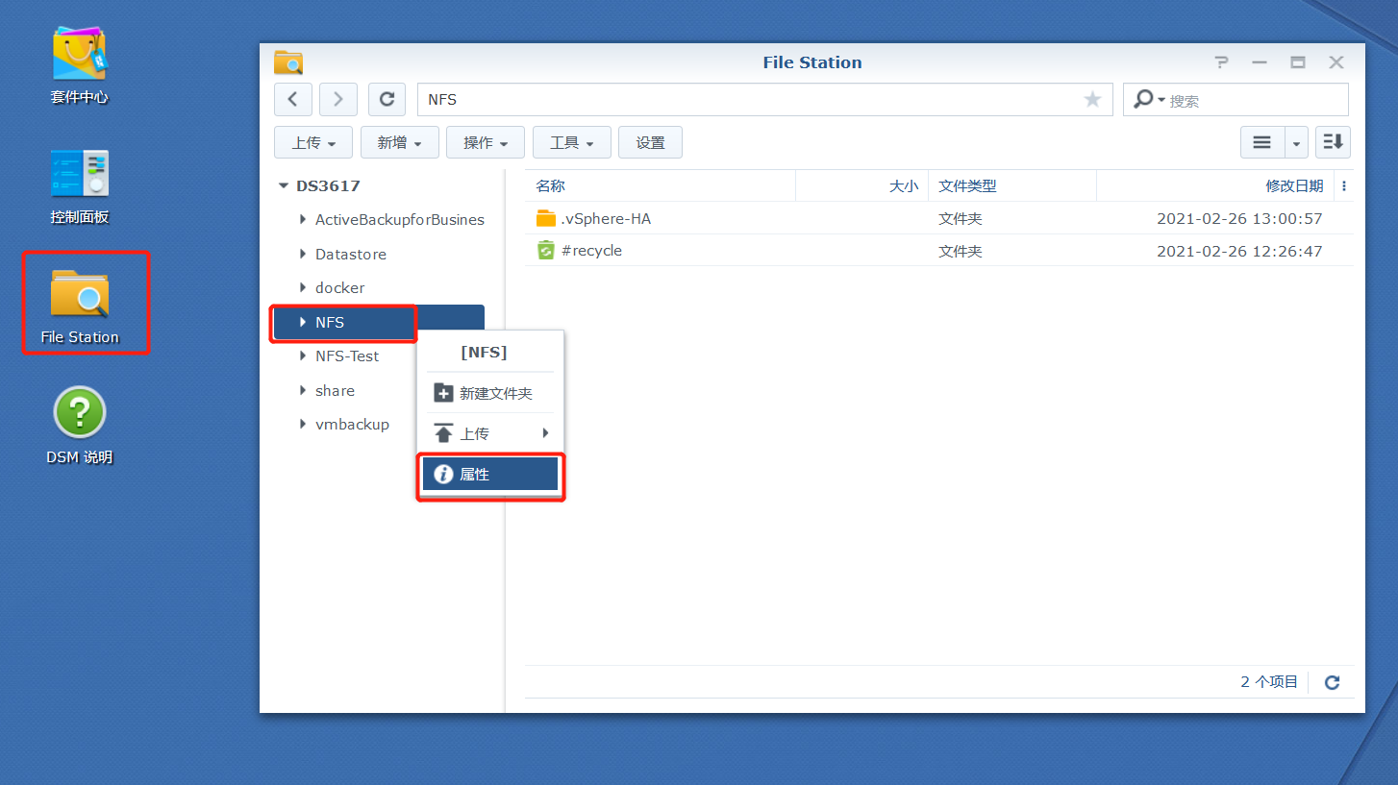The image size is (1398, 785).
Task: Select the docker folder in tree
Action: 340,288
